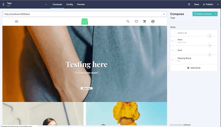
Task: Insert block between Grid and Missing Block
Action: click(210, 55)
